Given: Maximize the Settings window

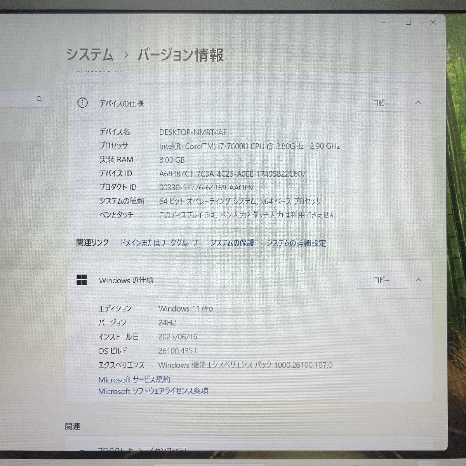Looking at the screenshot, I should click(408, 23).
